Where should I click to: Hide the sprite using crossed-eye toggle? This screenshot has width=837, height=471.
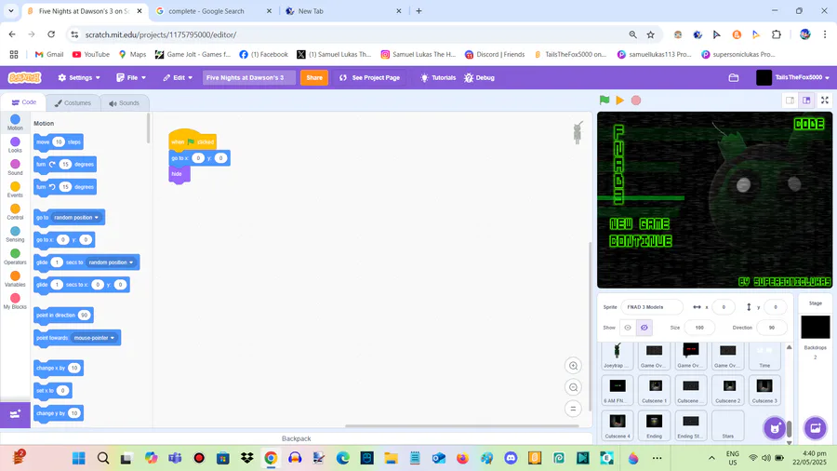(x=644, y=328)
